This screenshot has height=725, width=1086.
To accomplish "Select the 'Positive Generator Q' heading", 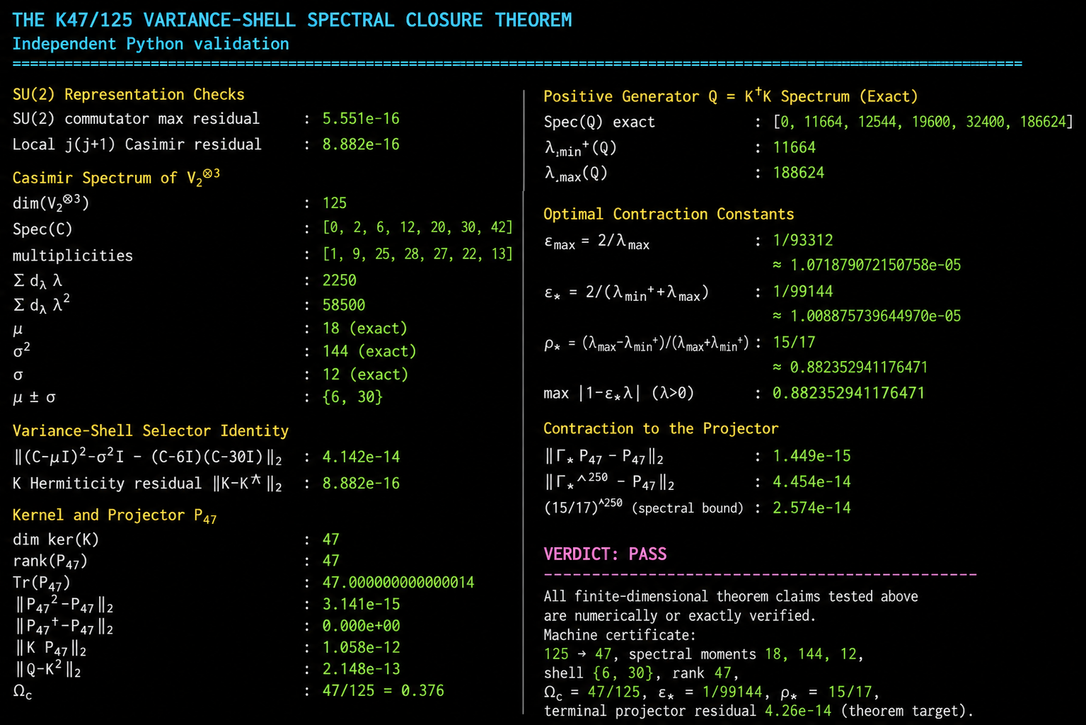I will 731,96.
